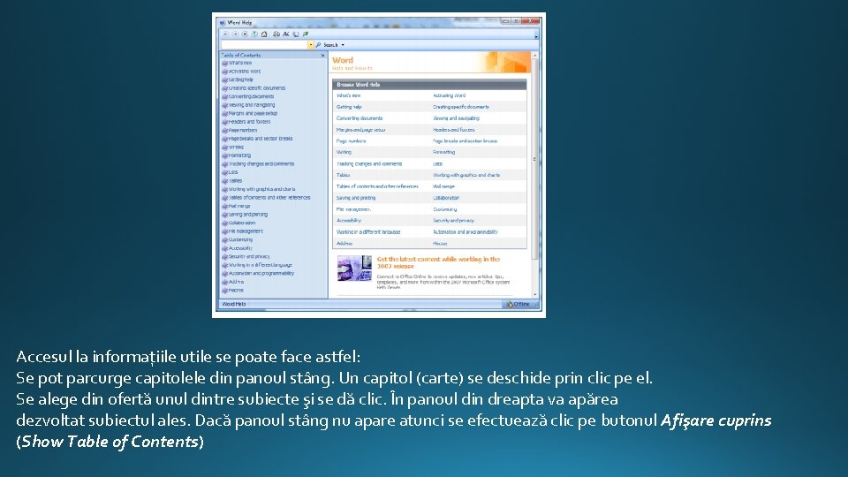Click the Office Online promo thumbnail image

click(354, 269)
